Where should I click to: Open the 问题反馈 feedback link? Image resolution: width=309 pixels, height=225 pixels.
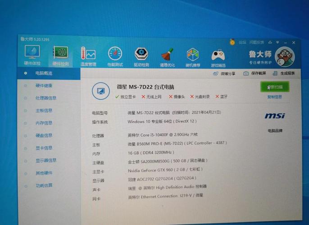point(256,42)
